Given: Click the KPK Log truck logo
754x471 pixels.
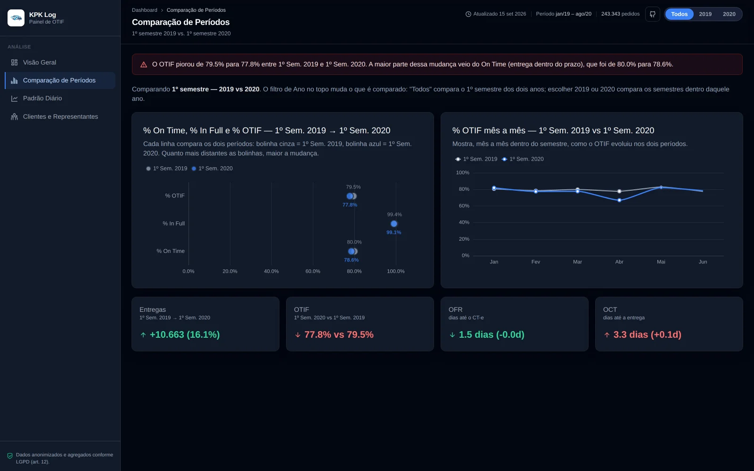Looking at the screenshot, I should coord(16,18).
